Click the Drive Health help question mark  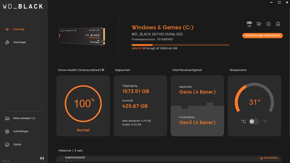click(103, 70)
